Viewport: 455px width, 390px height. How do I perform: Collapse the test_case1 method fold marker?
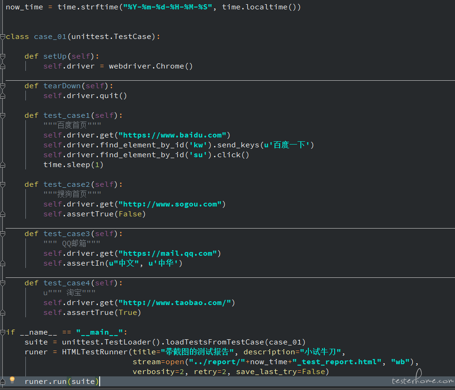pos(3,115)
